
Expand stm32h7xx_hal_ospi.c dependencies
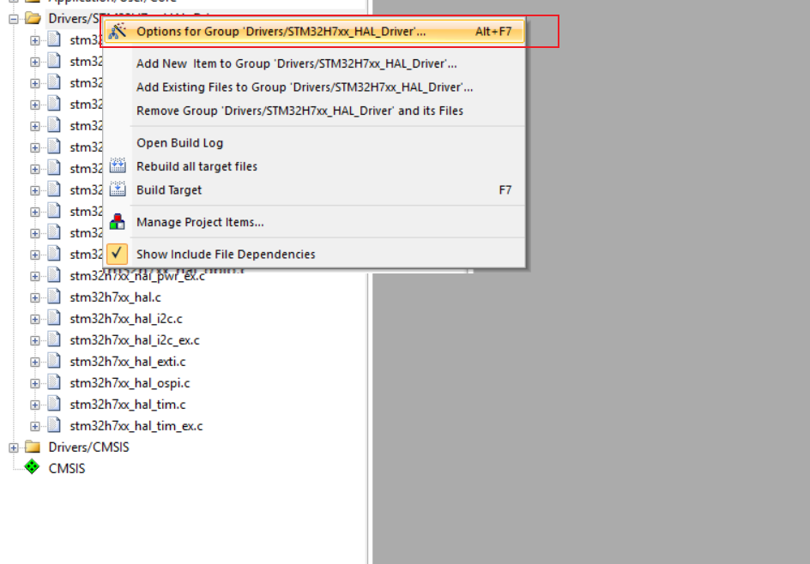coord(34,383)
